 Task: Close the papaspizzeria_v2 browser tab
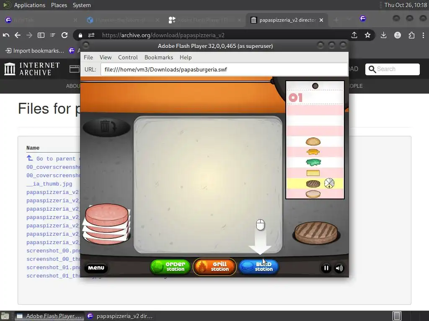pos(321,20)
